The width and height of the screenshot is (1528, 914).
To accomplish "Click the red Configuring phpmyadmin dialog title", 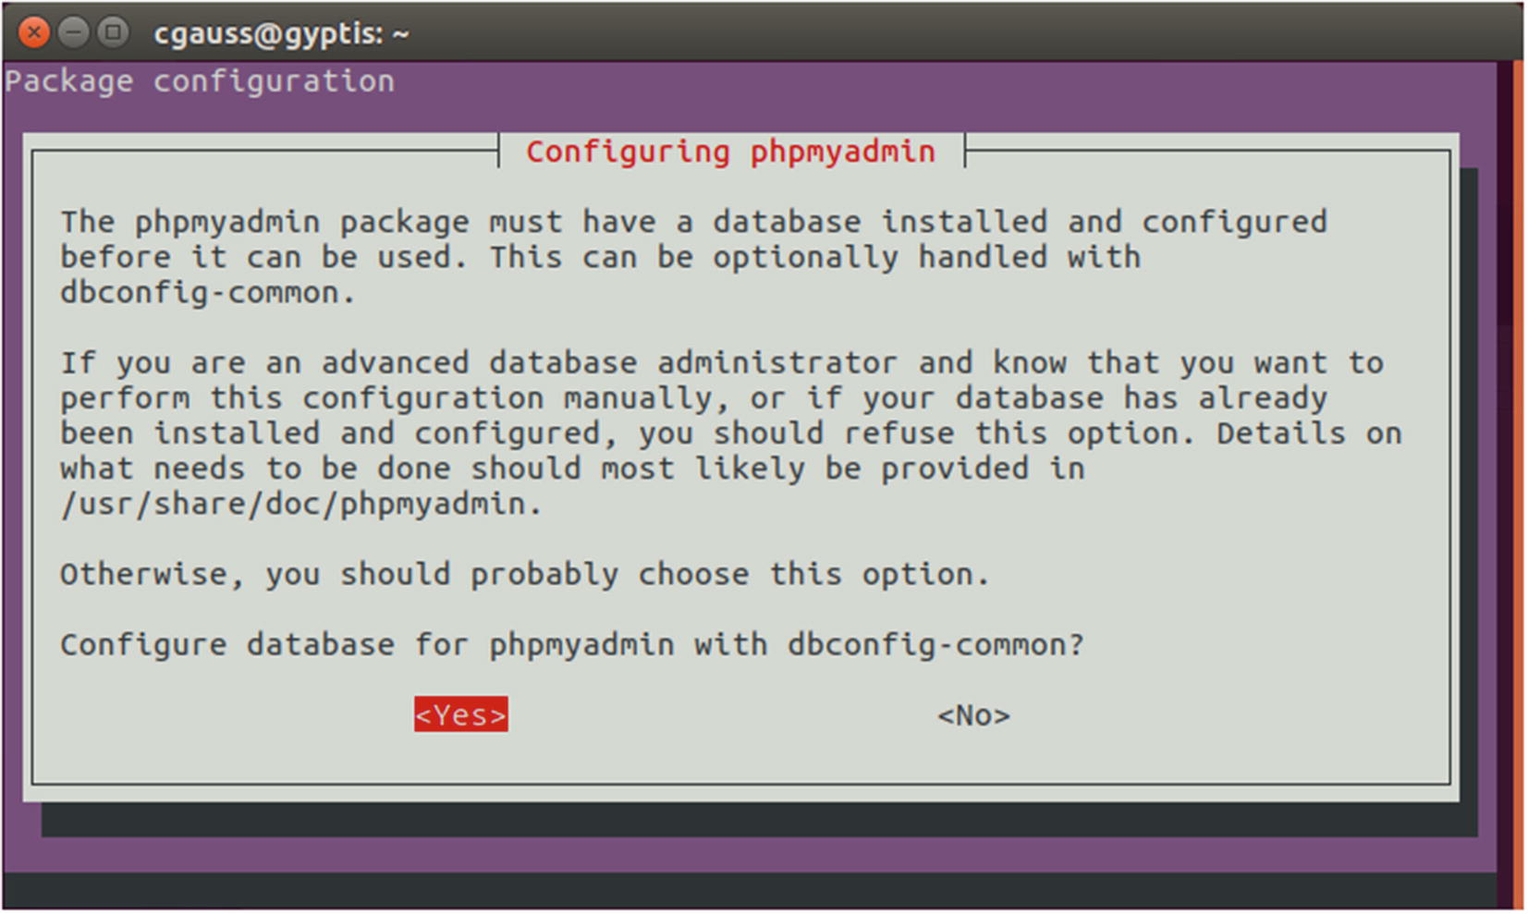I will pyautogui.click(x=730, y=151).
